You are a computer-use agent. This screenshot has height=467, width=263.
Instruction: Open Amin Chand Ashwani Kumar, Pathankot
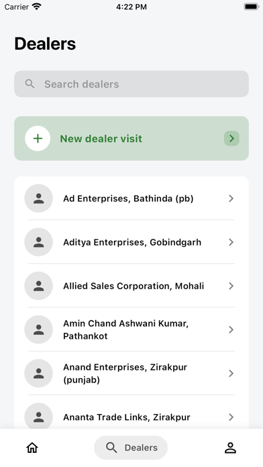(x=131, y=329)
